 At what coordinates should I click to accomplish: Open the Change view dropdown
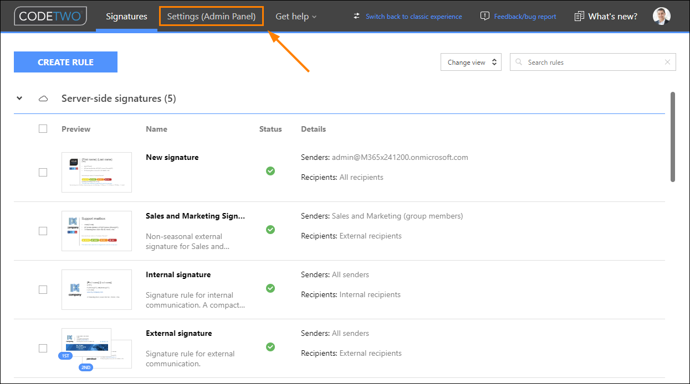click(471, 62)
